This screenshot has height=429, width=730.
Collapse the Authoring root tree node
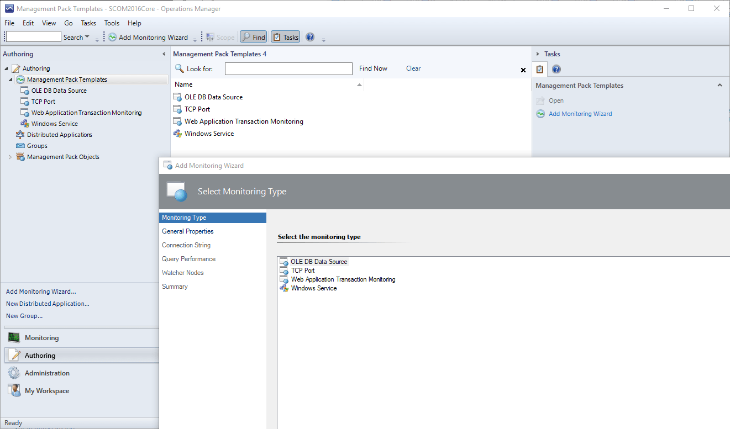click(7, 68)
